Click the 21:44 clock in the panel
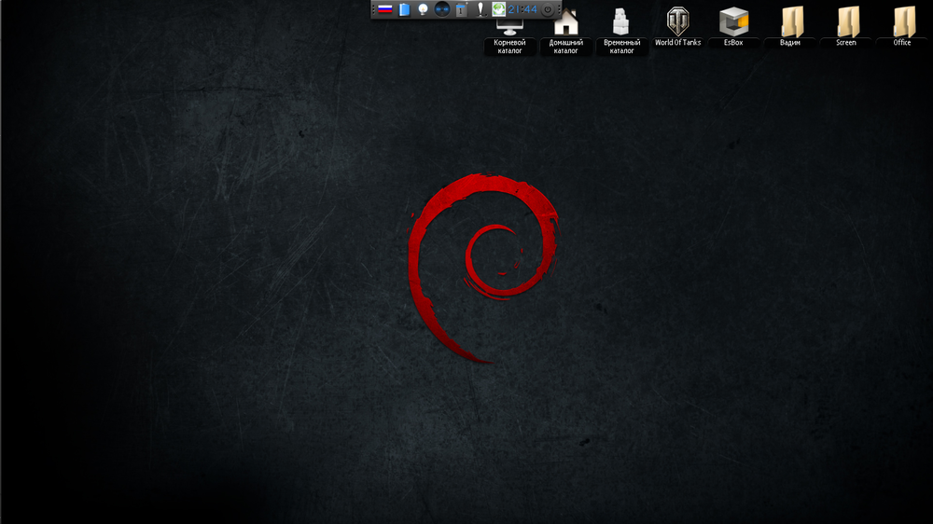Viewport: 933px width, 524px height. [522, 9]
